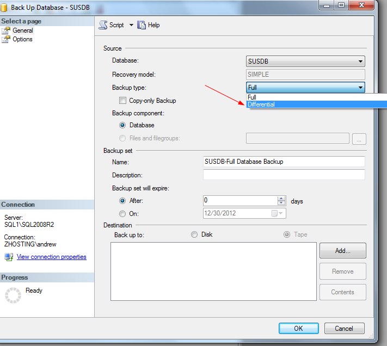Click the Remove destination button

click(x=342, y=271)
